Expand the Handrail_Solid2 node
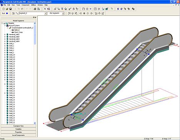Screen dimensions: 180x140 [x=5, y=37]
